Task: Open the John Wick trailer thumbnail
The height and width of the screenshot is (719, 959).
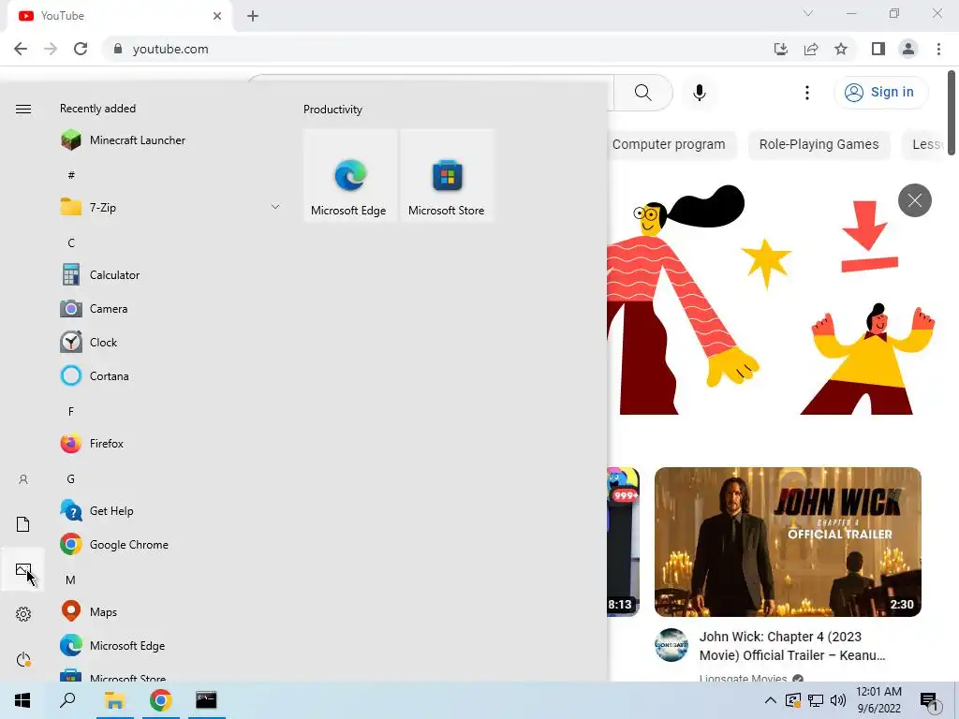Action: (788, 542)
